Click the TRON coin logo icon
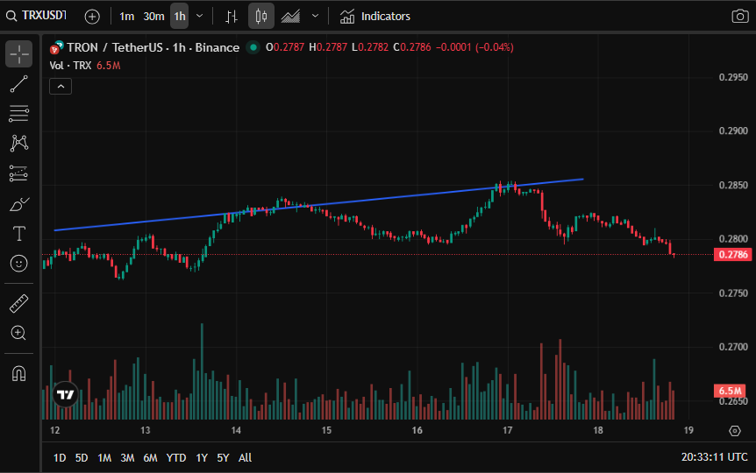756x473 pixels. point(56,47)
